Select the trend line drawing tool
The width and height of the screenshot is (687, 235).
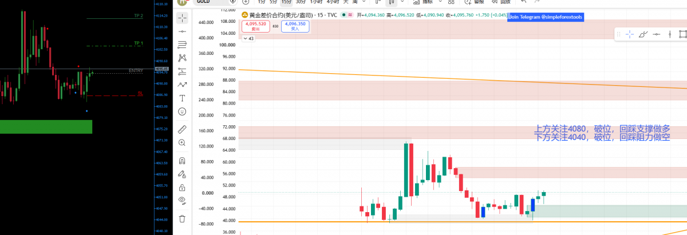(182, 31)
